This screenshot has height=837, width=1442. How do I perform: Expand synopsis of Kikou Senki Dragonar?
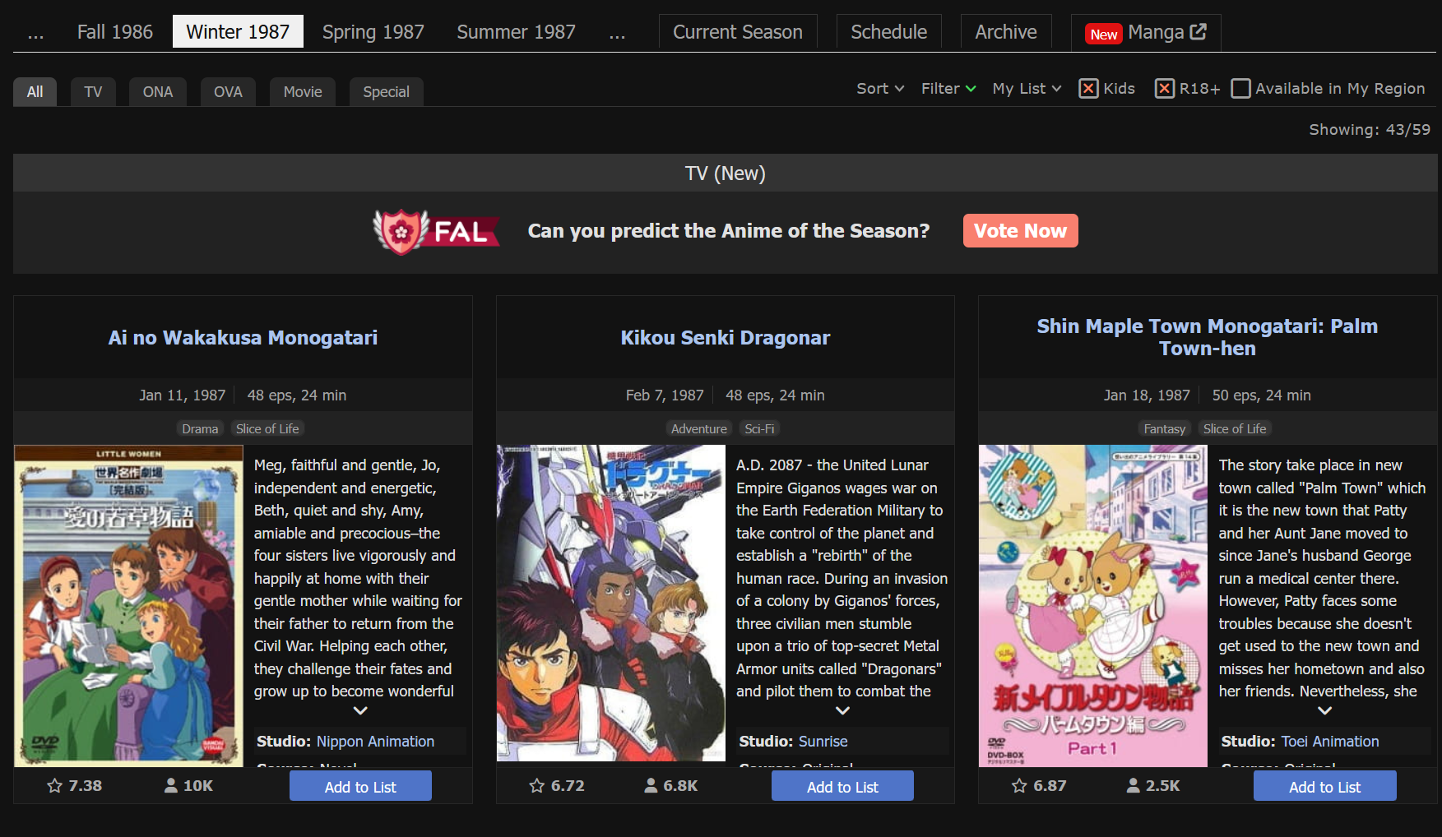842,710
